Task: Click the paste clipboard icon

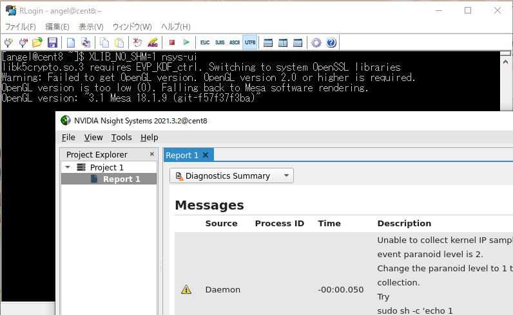Action: point(119,42)
